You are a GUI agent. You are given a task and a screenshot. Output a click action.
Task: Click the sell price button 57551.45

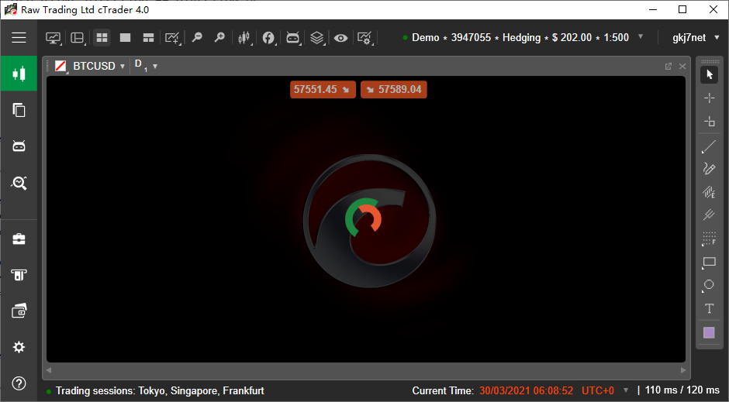[x=323, y=90]
